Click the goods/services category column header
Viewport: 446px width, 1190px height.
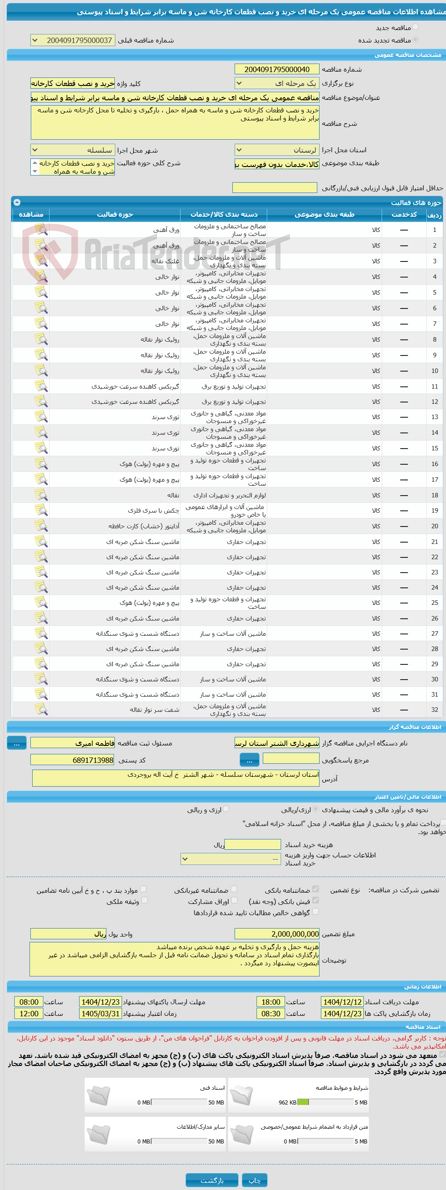click(x=224, y=214)
